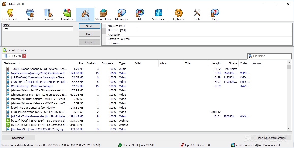The height and width of the screenshot is (148, 294).
Task: Open the IRC chat view
Action: 140,15
